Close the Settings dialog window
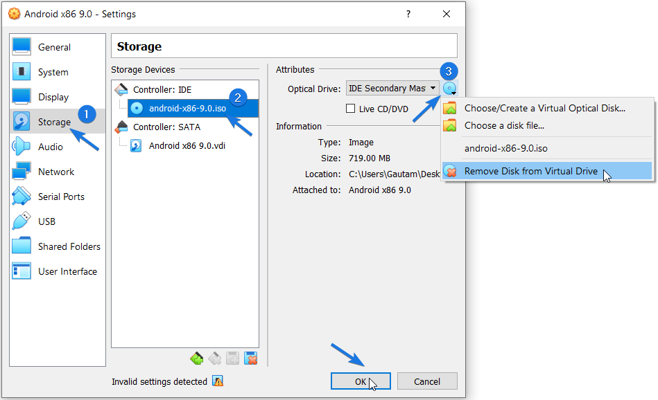Screen dimensions: 658x400 pos(447,14)
